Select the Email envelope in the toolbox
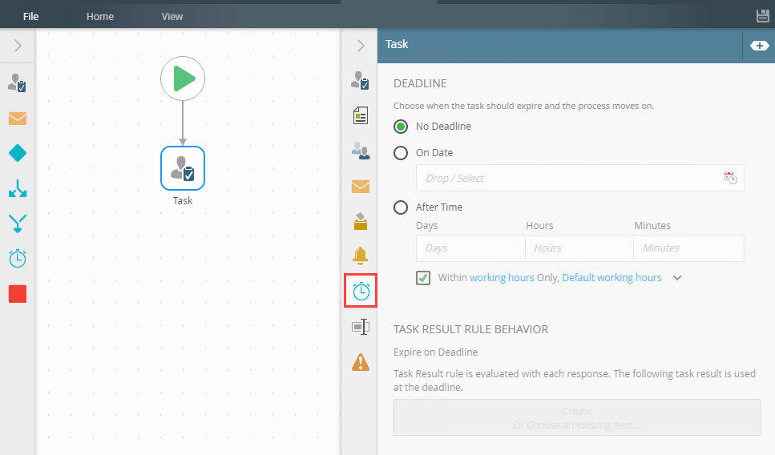The image size is (775, 455). [x=18, y=119]
